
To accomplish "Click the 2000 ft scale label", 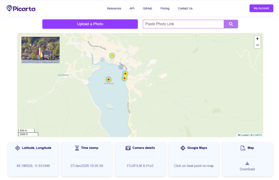I will pyautogui.click(x=24, y=134).
